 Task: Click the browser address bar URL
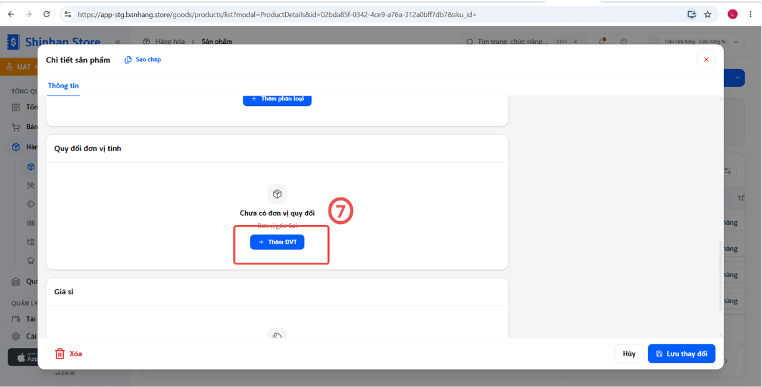[x=277, y=14]
